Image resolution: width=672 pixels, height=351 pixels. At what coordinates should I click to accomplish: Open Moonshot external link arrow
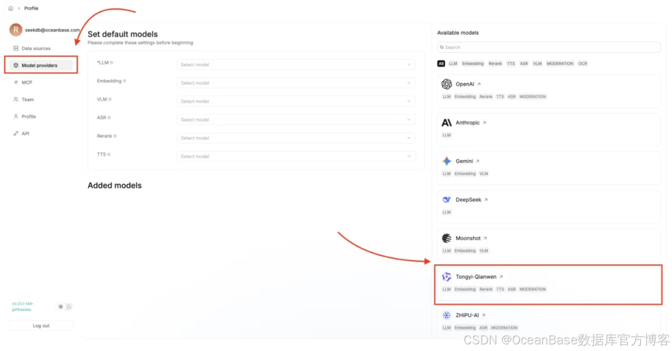pos(485,238)
